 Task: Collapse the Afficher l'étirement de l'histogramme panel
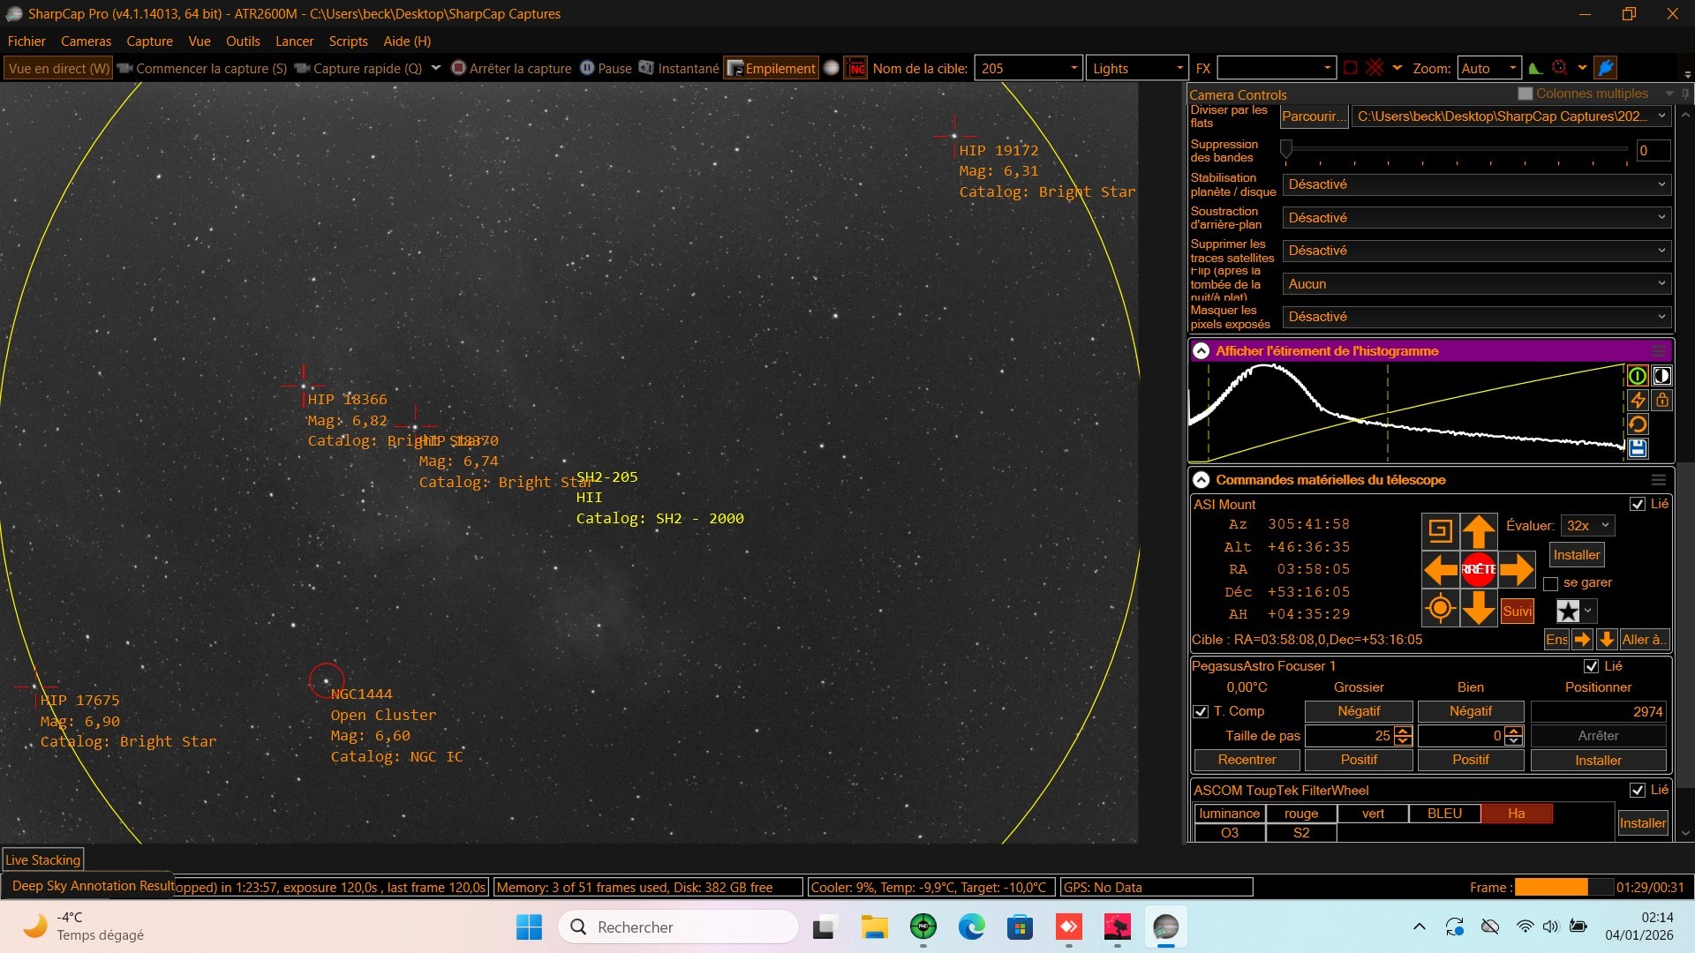1201,351
